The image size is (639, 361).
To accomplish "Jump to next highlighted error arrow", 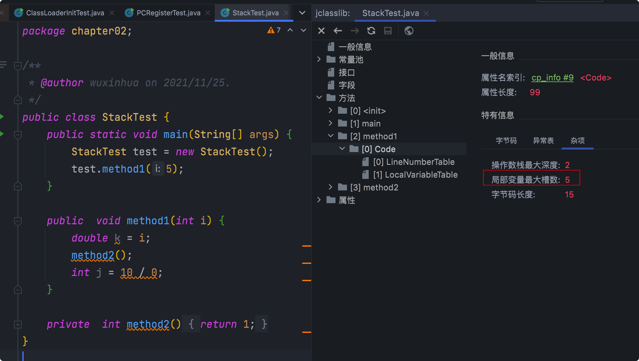I will click(x=304, y=30).
